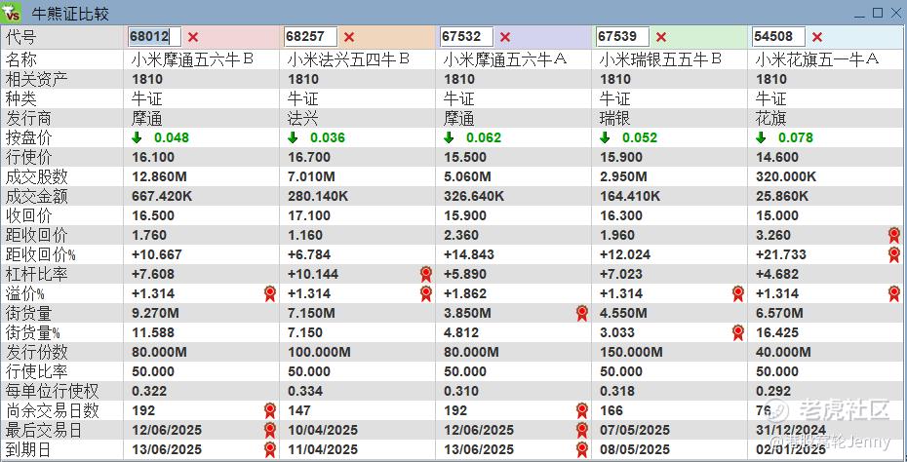Image resolution: width=907 pixels, height=462 pixels.
Task: Remove warrant 54508 with its red X
Action: tap(816, 38)
